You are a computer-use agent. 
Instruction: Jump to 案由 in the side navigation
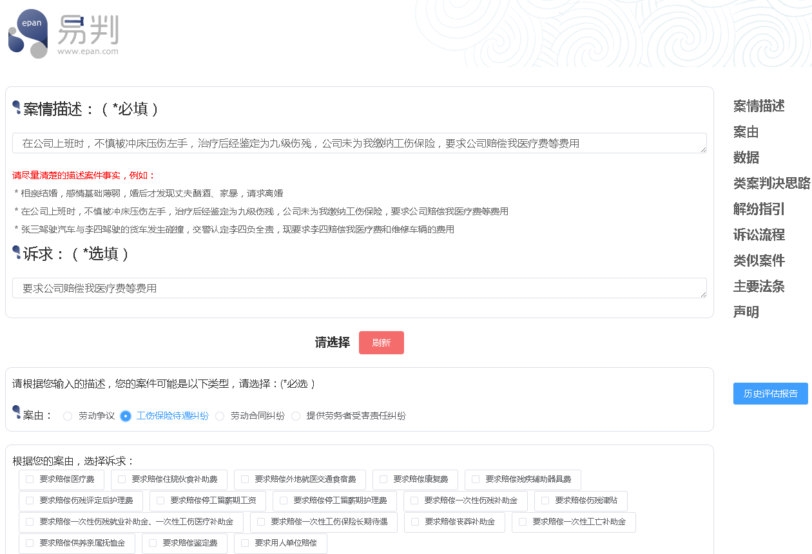(x=746, y=132)
